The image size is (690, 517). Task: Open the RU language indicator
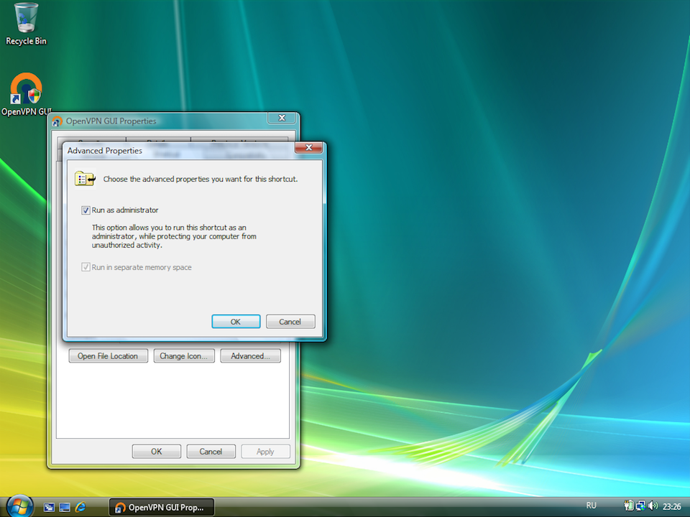[591, 506]
